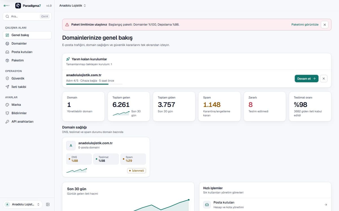
Task: Click Paketimi görüntüle link
Action: click(x=305, y=25)
